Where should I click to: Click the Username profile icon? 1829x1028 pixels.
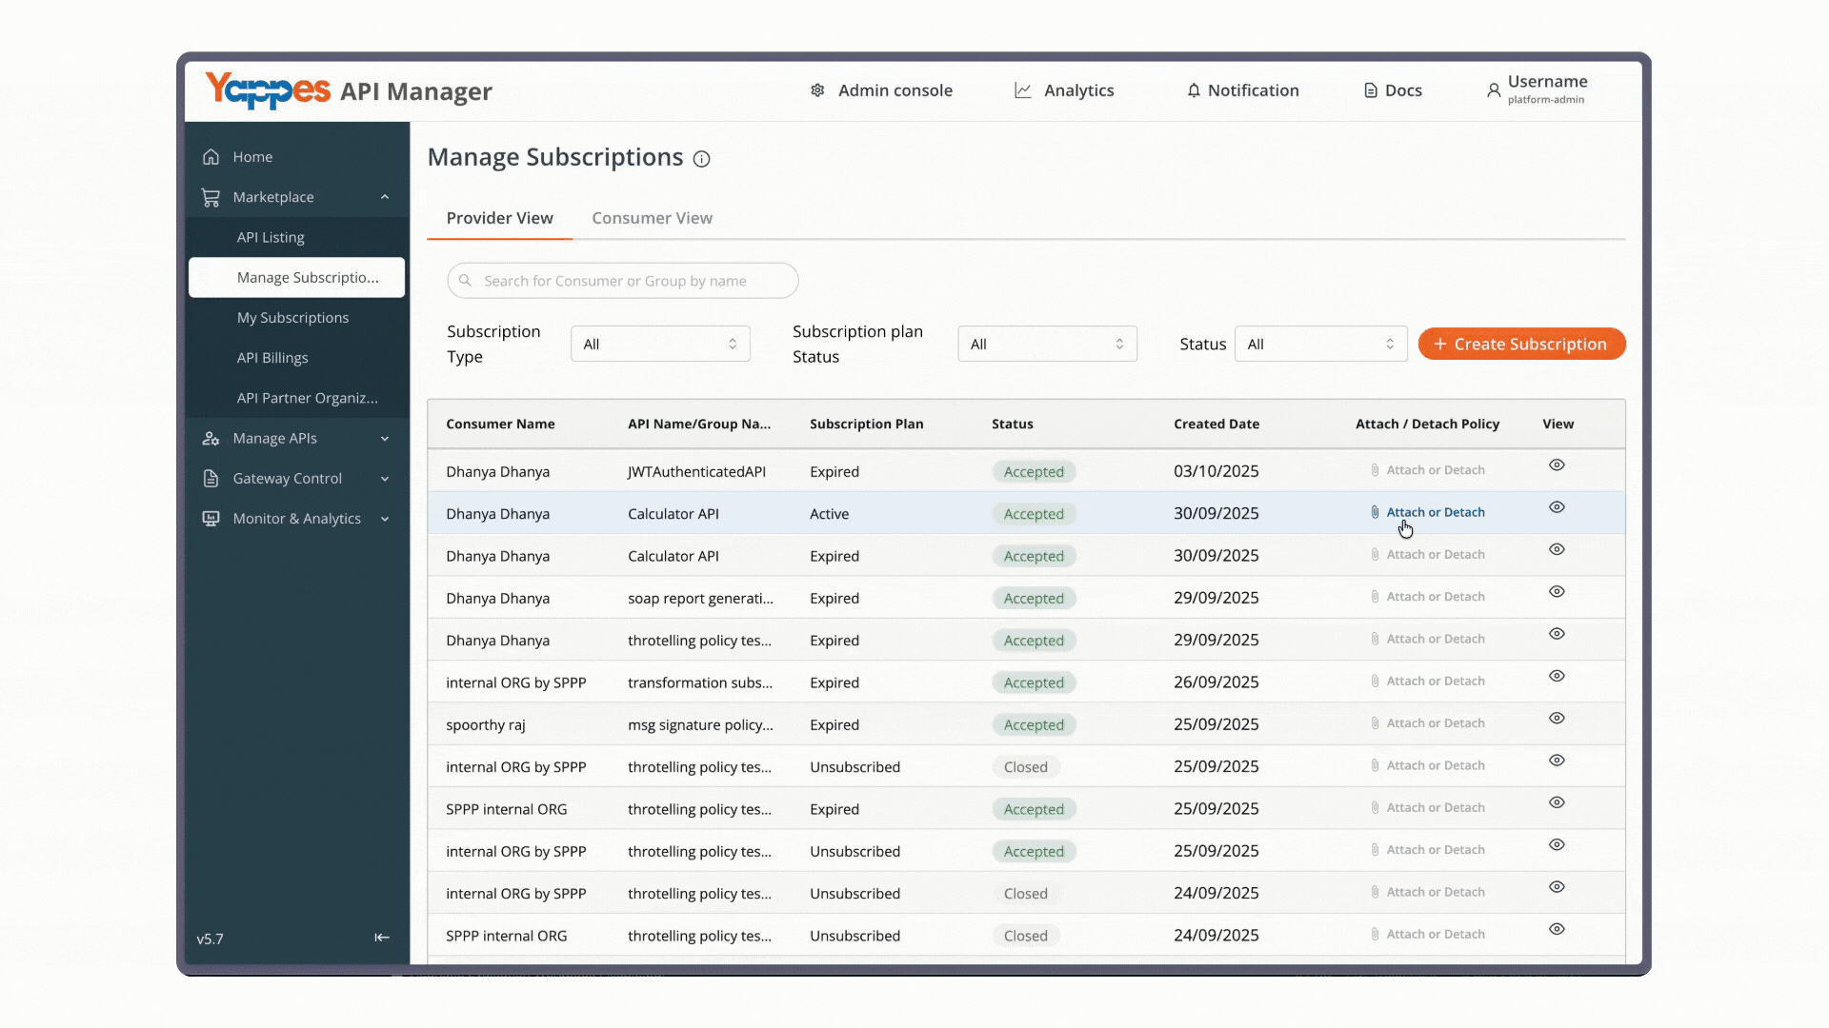coord(1494,90)
